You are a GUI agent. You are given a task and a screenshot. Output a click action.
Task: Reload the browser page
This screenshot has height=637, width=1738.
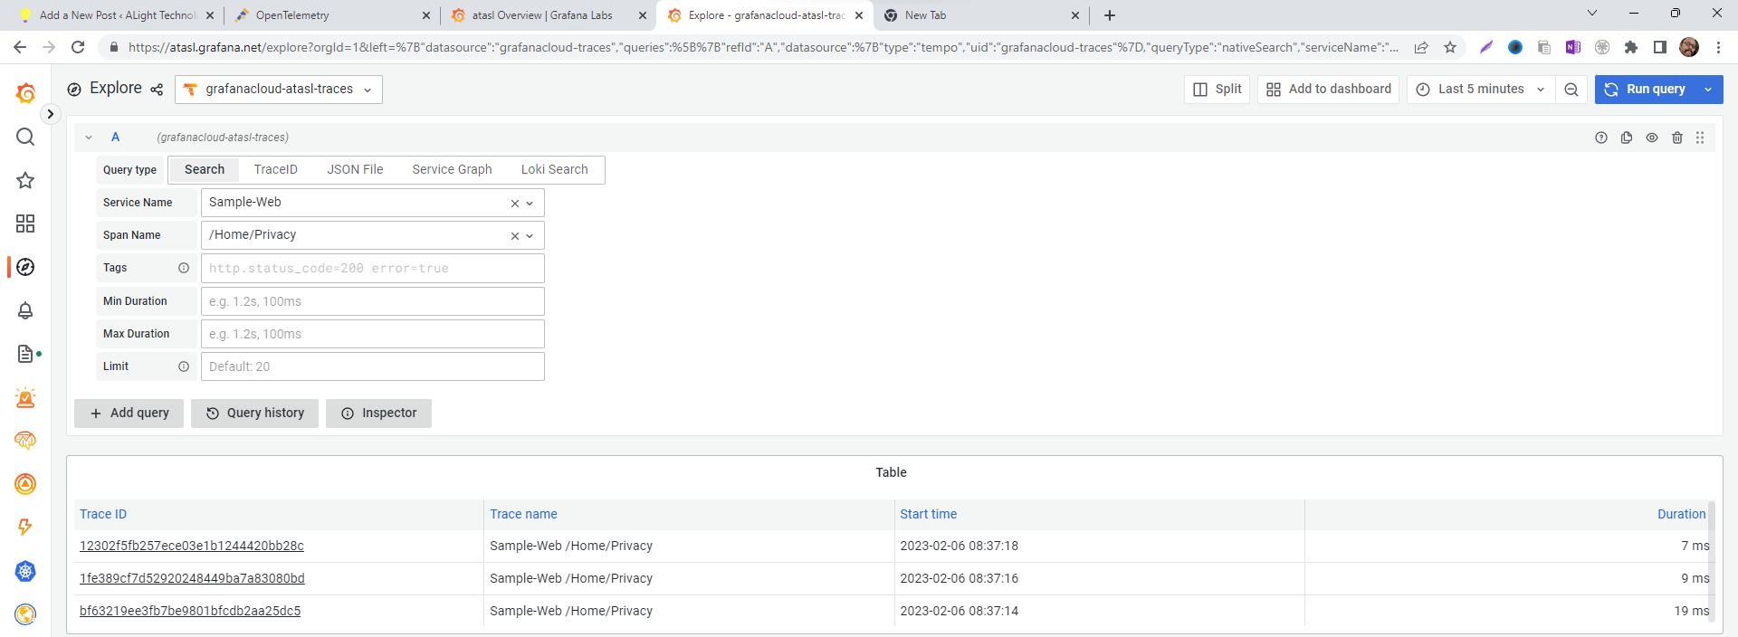coord(78,47)
